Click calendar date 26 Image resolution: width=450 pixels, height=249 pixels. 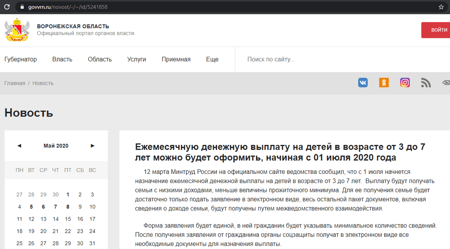[x=31, y=243]
